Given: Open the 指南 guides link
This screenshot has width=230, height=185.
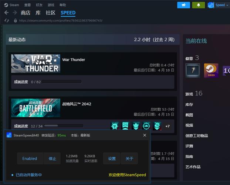Looking at the screenshot, I should coord(189,157).
